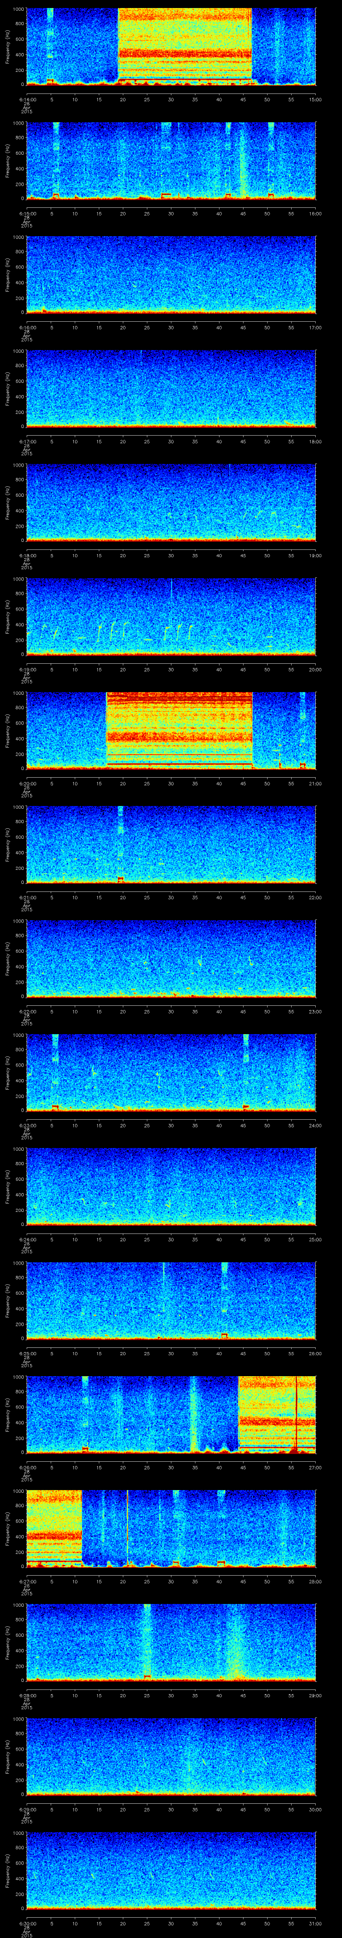Image resolution: width=342 pixels, height=1938 pixels.
Task: Click the '6:18:00' start time label
Action: click(27, 555)
